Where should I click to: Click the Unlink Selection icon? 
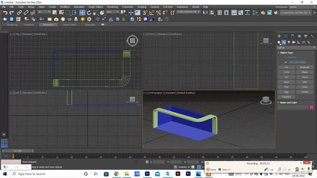(26, 13)
